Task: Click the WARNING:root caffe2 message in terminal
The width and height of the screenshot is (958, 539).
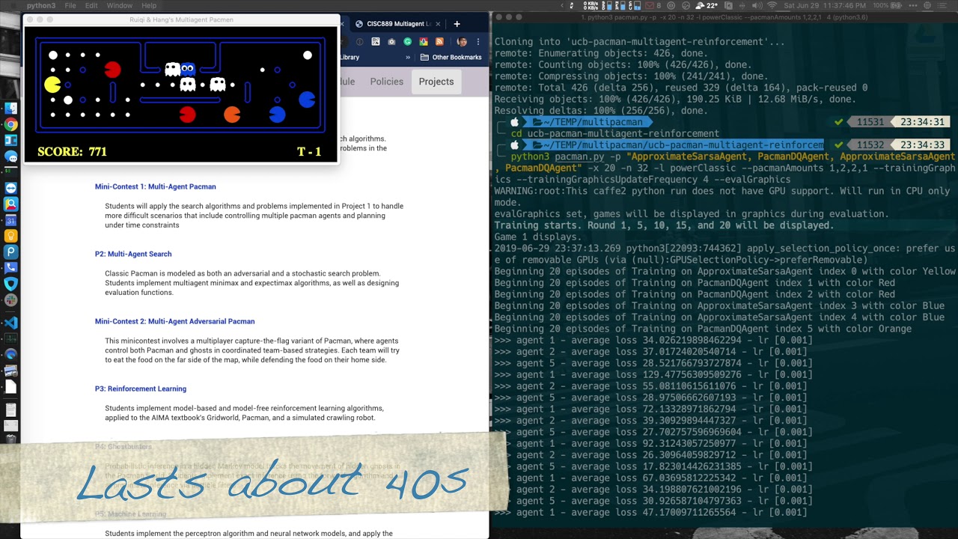Action: (x=722, y=196)
